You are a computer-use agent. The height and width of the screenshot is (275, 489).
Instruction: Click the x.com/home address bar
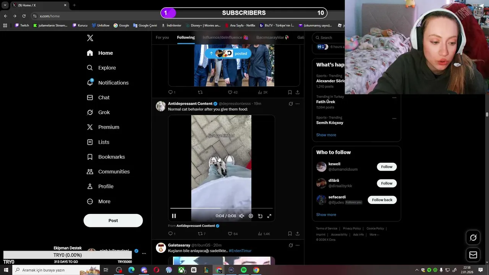tap(50, 16)
